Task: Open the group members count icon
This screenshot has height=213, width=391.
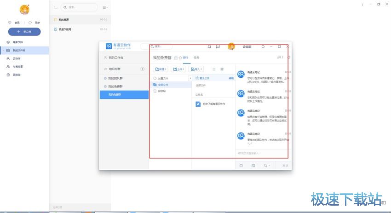Action: (280, 58)
